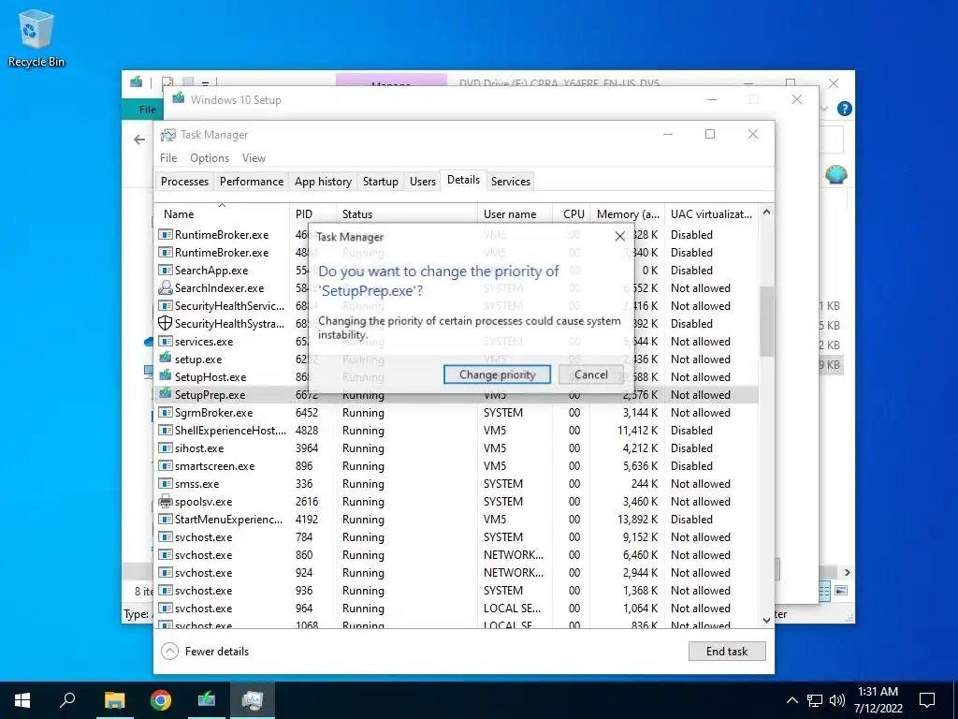This screenshot has width=958, height=719.
Task: Open the File menu in Task Manager
Action: (x=168, y=157)
